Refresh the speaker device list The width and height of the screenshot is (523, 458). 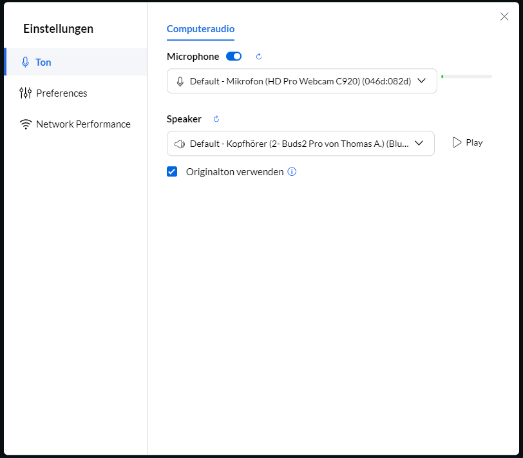tap(216, 119)
